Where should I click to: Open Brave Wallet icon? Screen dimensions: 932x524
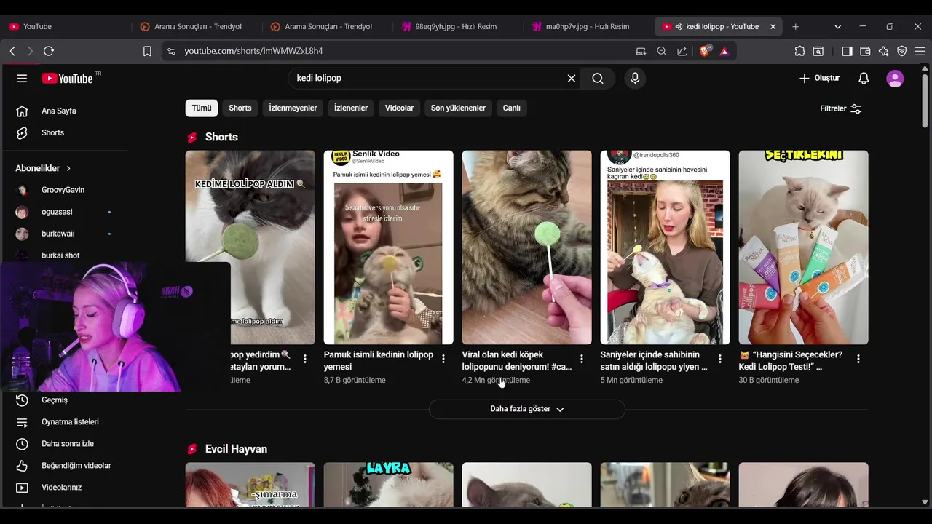865,51
